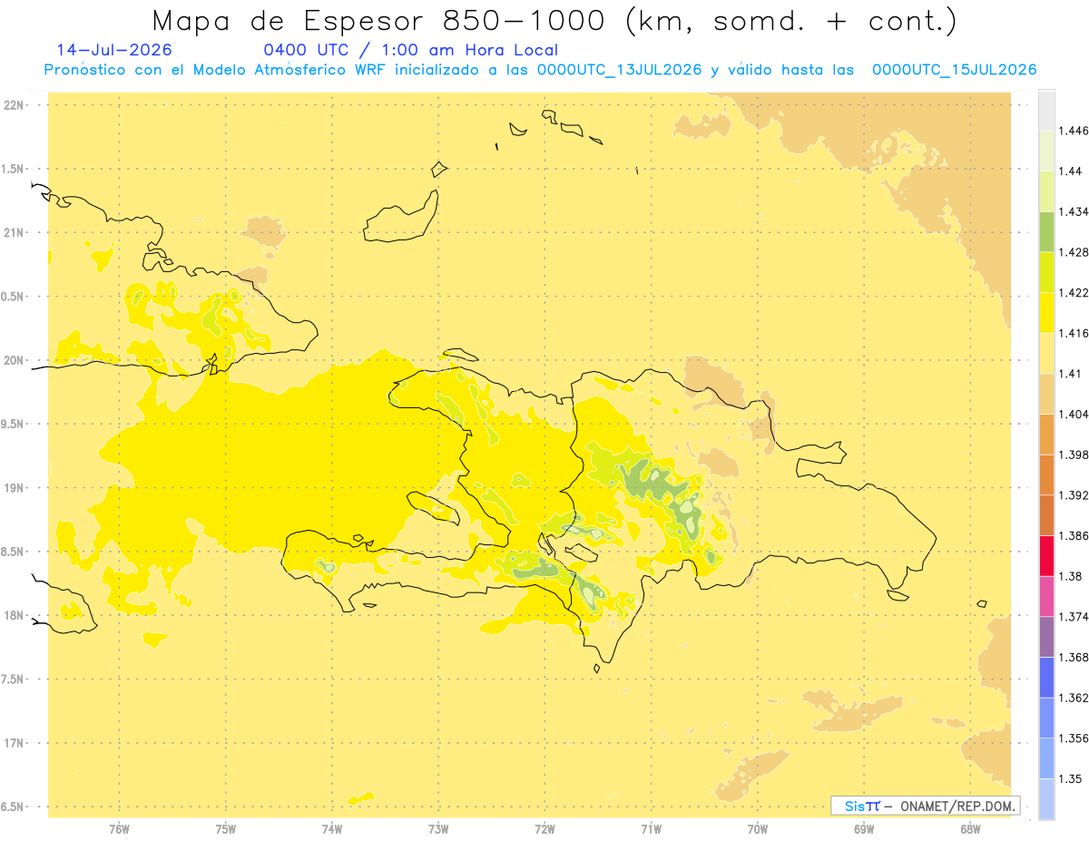The height and width of the screenshot is (841, 1089).
Task: Click the '0.5N' latitude label
Action: [x=14, y=297]
